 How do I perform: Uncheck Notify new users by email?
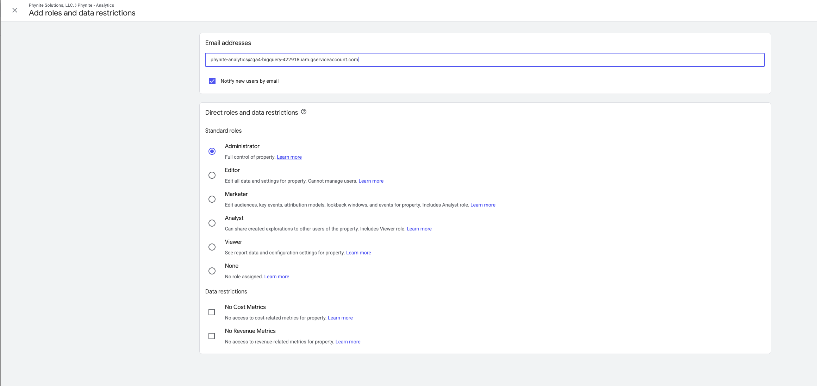point(212,81)
